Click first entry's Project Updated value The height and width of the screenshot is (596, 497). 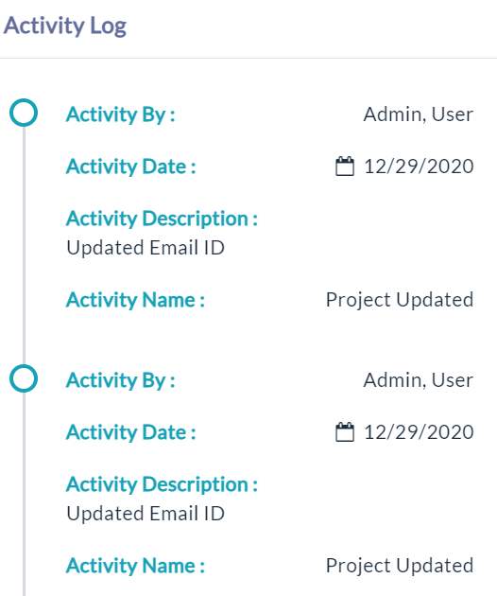pyautogui.click(x=400, y=300)
